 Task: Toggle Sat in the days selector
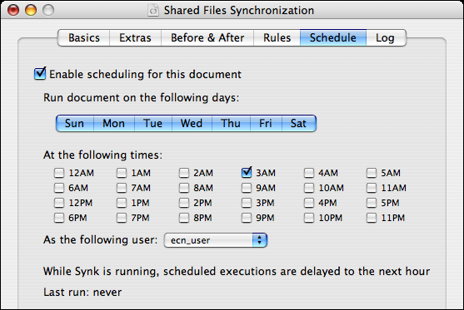[299, 123]
